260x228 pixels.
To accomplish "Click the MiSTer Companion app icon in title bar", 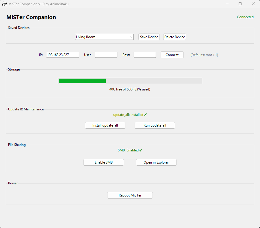I will [5, 4].
